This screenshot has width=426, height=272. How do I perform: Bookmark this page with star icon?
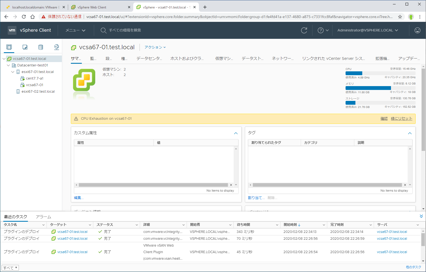pyautogui.click(x=400, y=17)
